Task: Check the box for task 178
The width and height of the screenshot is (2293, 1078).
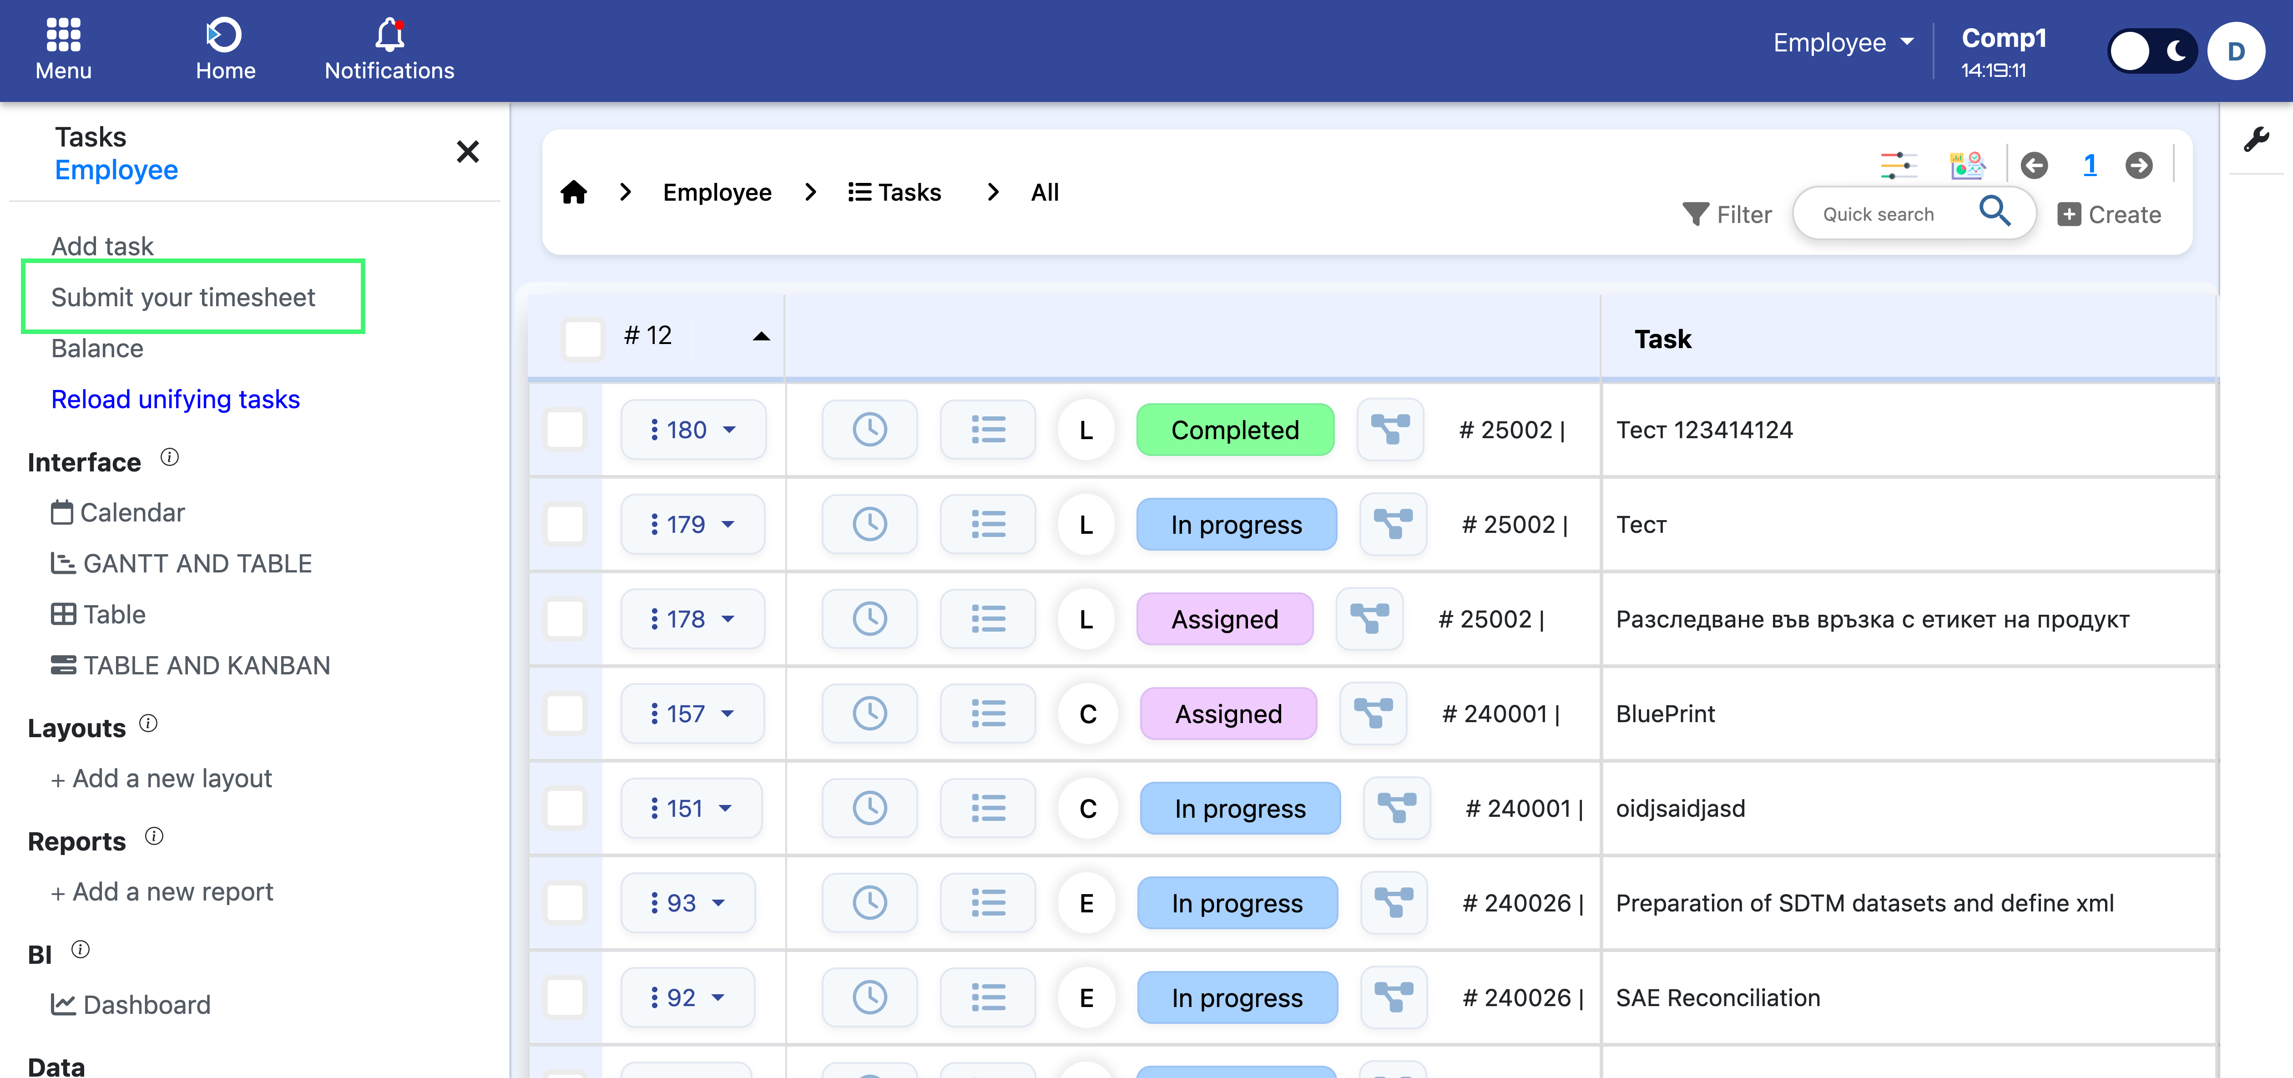Action: [x=565, y=619]
